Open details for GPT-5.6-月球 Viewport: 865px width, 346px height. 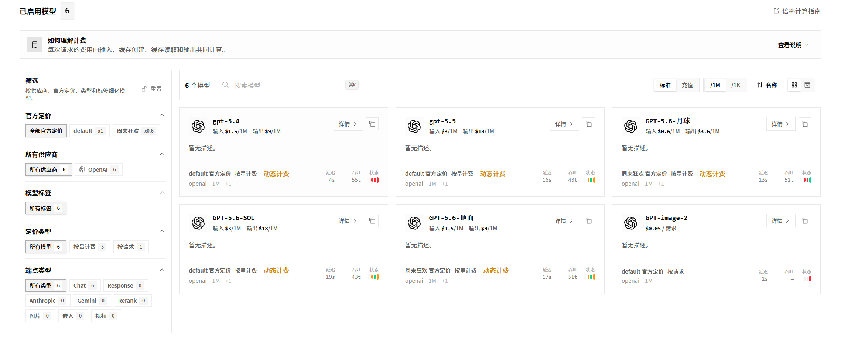pos(780,124)
